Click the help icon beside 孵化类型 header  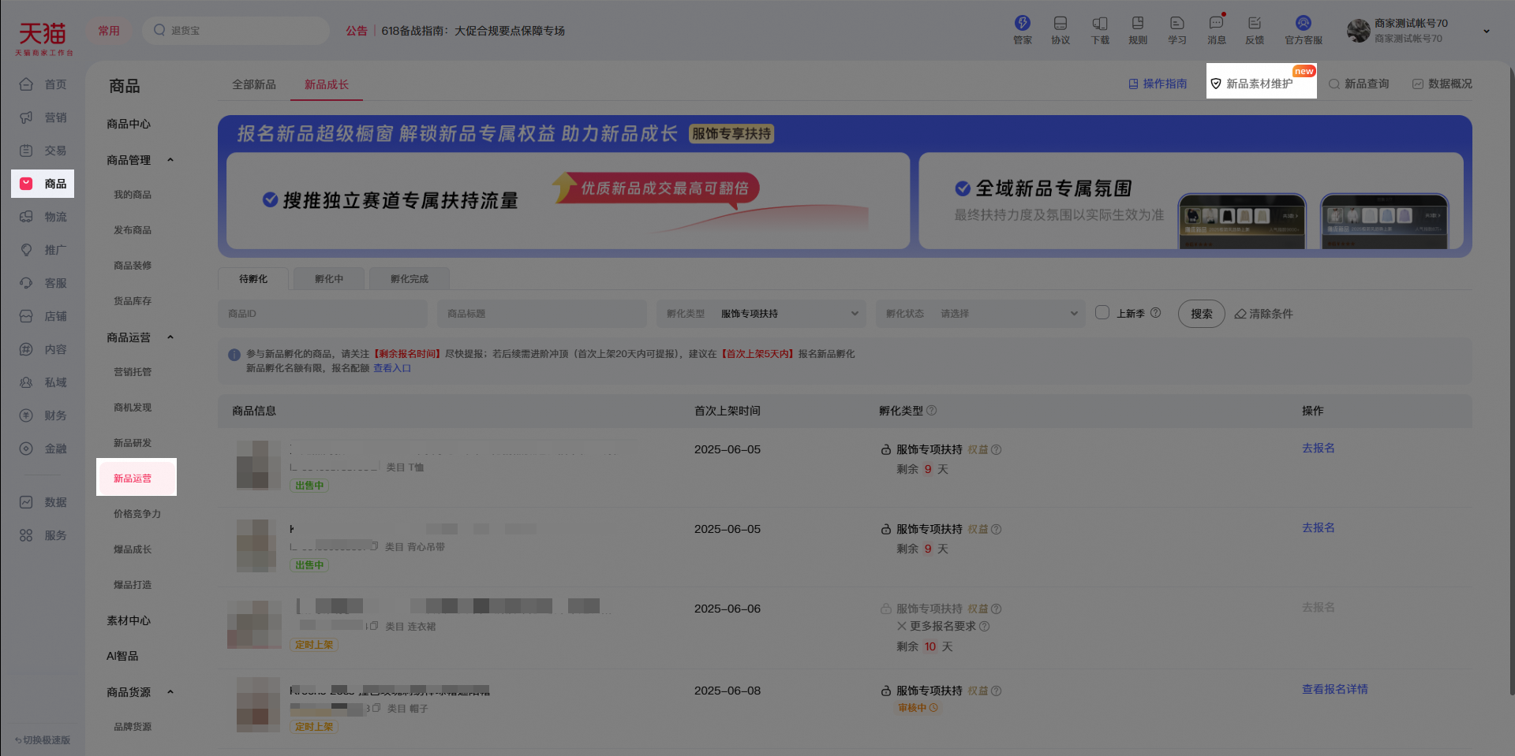coord(931,411)
